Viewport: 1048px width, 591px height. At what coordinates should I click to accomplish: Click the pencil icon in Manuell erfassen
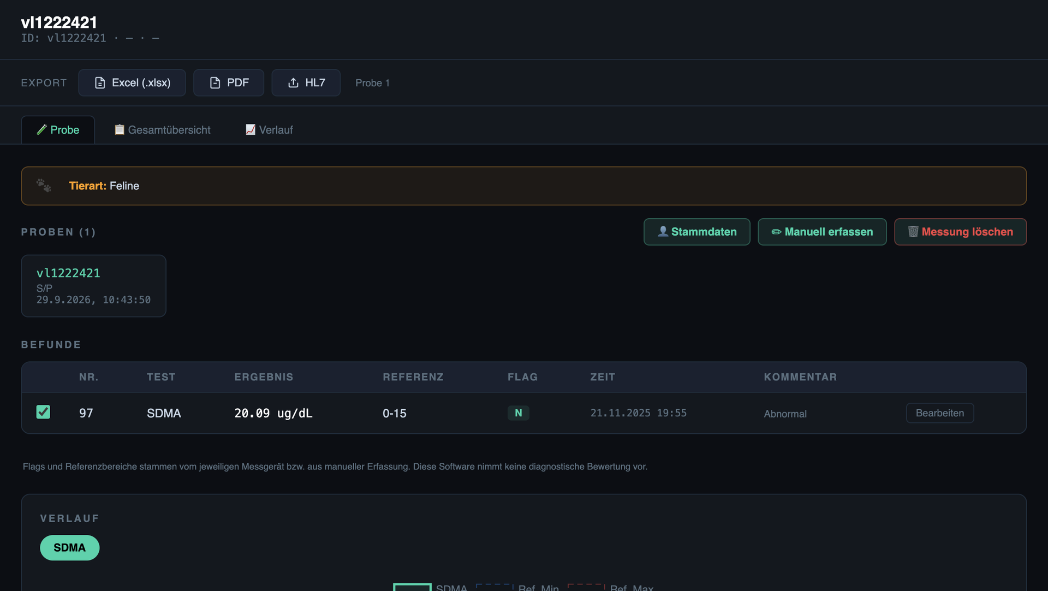point(776,232)
